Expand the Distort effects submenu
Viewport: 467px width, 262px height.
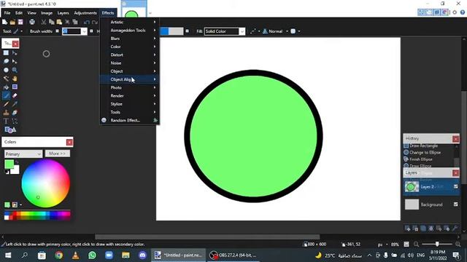point(130,55)
